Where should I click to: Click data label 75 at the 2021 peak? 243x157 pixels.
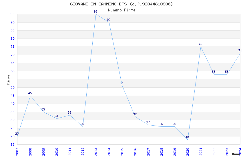click(200, 44)
